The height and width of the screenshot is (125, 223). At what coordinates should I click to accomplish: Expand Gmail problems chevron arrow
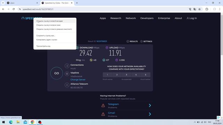[150, 114]
